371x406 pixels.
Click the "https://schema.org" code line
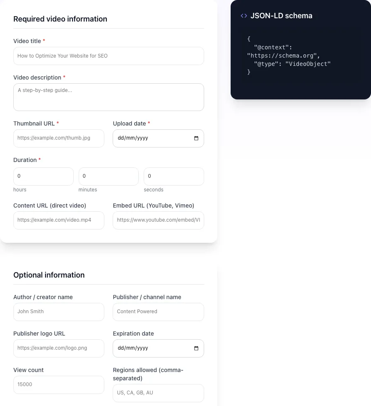click(283, 56)
